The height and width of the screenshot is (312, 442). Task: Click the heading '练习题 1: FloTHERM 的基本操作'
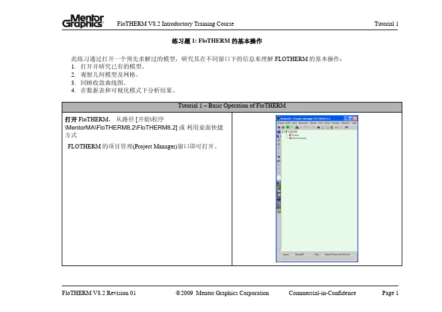[217, 41]
